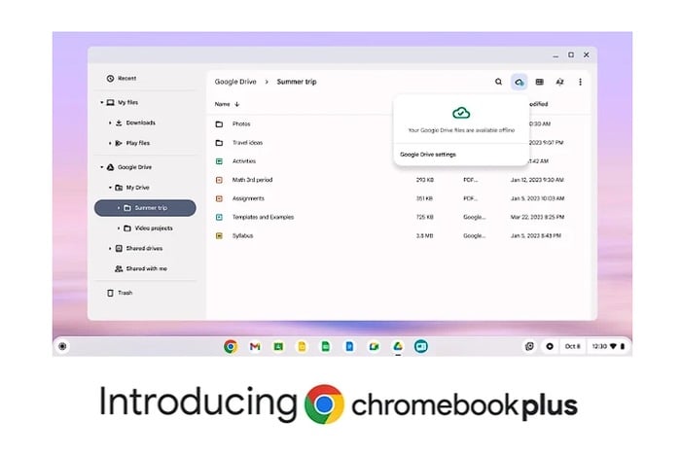Expand the Downloads tree arrow
The width and height of the screenshot is (681, 455).
(x=110, y=122)
